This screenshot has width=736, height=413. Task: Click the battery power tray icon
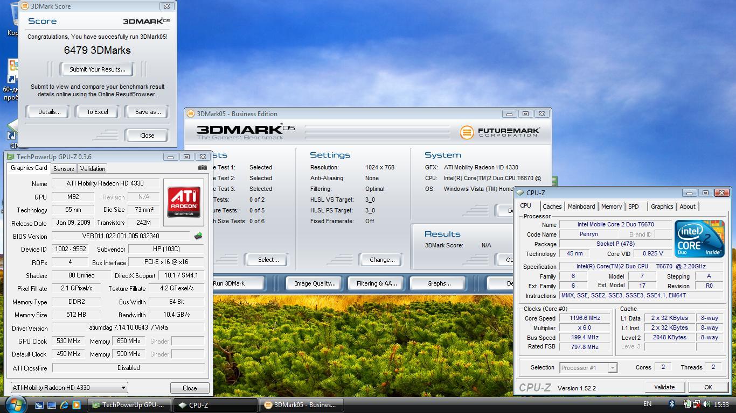687,404
